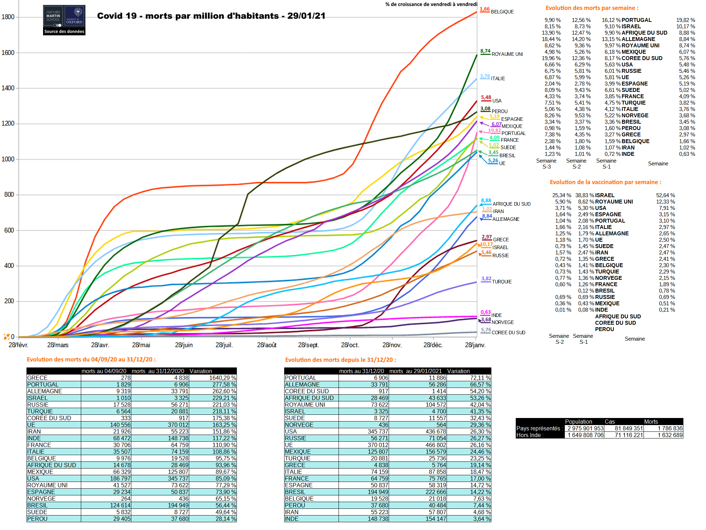Click the chart title Covid 19 heading

click(x=211, y=16)
